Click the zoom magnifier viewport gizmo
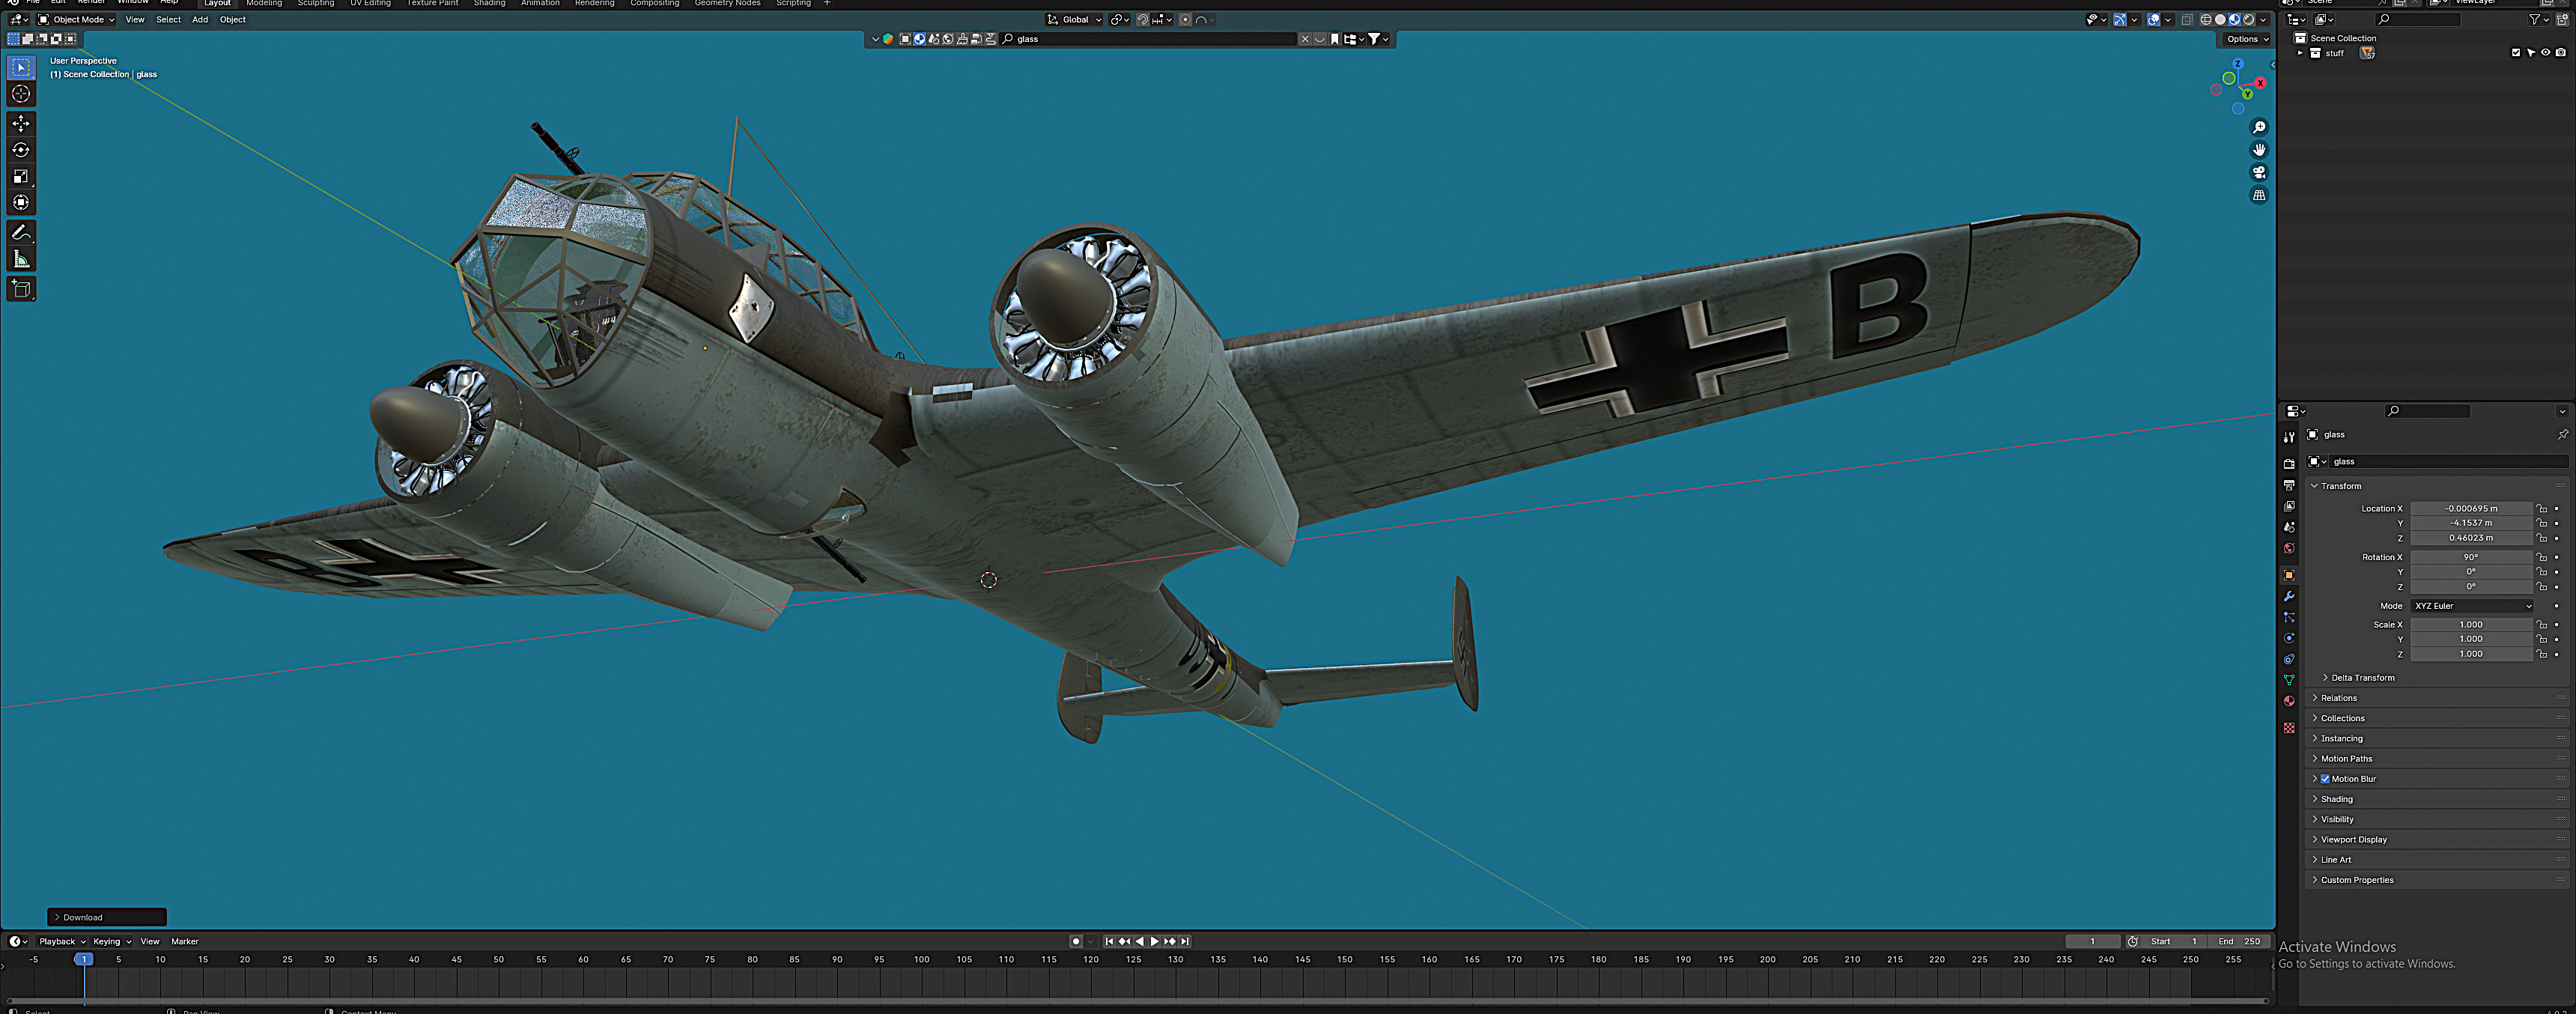Screen dimensions: 2576x1014 tap(2258, 127)
